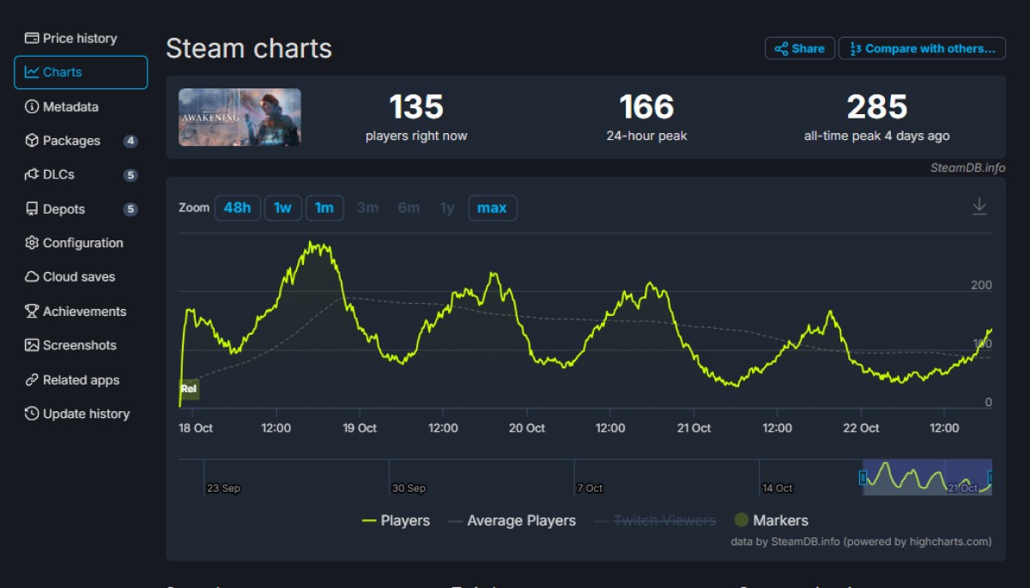This screenshot has width=1030, height=588.
Task: Set chart zoom to max
Action: 492,208
